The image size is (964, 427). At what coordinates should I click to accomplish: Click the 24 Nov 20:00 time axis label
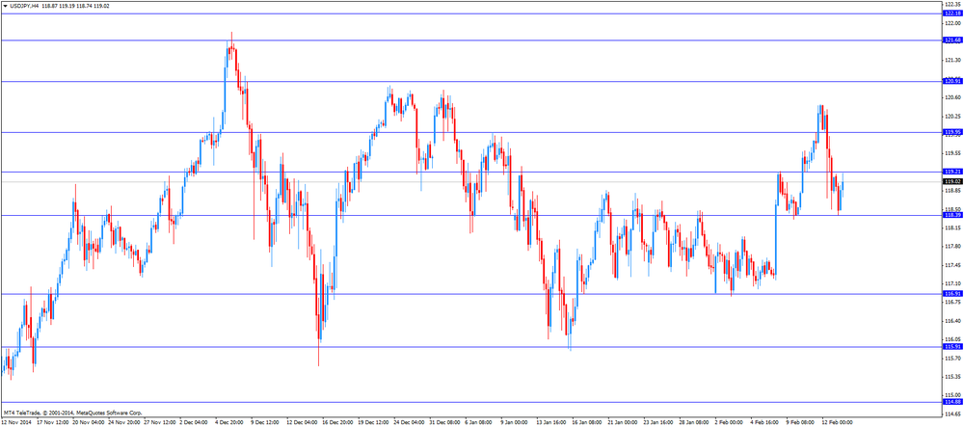(124, 423)
